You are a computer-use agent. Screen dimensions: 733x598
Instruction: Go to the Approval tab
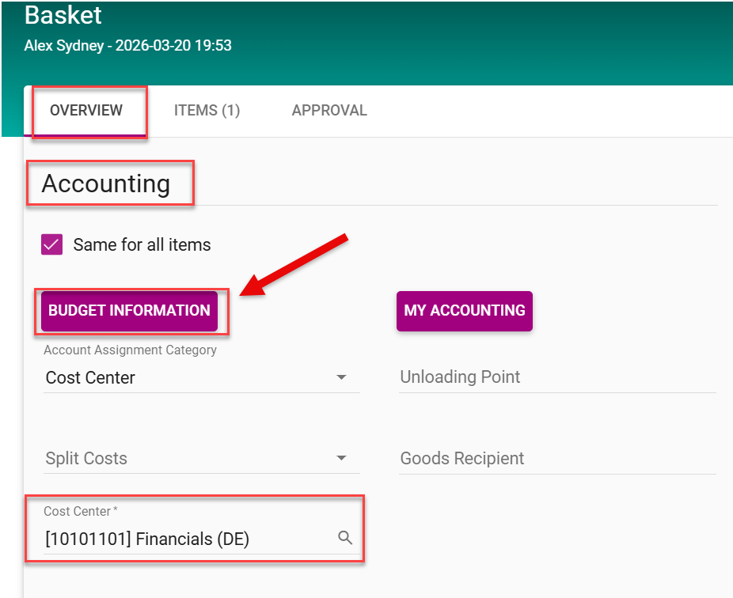(x=329, y=111)
